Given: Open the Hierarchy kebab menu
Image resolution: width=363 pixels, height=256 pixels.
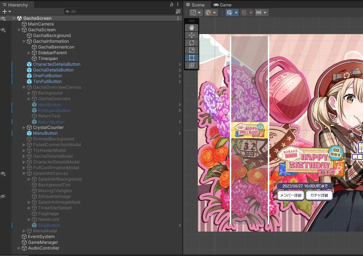Looking at the screenshot, I should [x=178, y=4].
